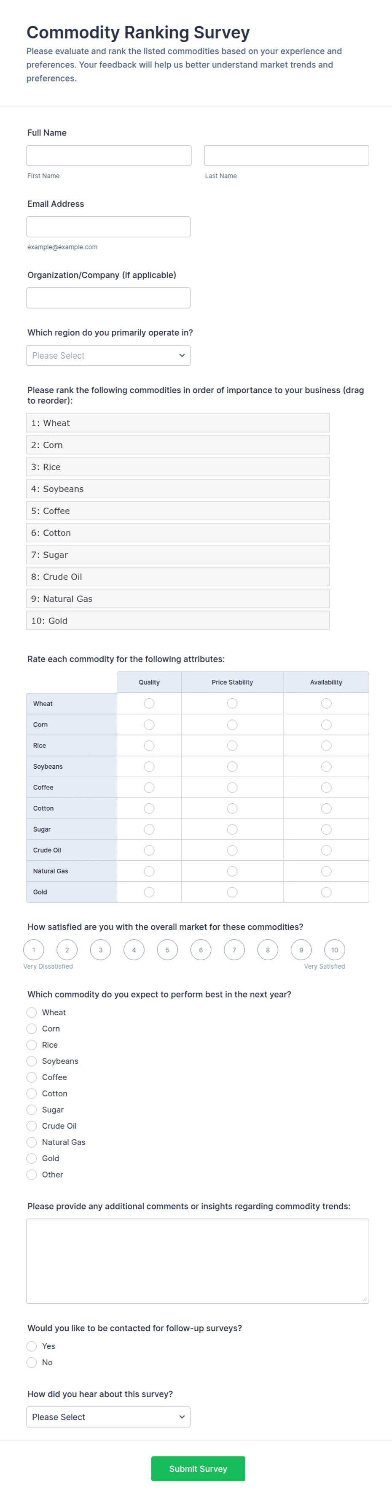Click the Last Name input field
Image resolution: width=392 pixels, height=1502 pixels.
(x=286, y=156)
